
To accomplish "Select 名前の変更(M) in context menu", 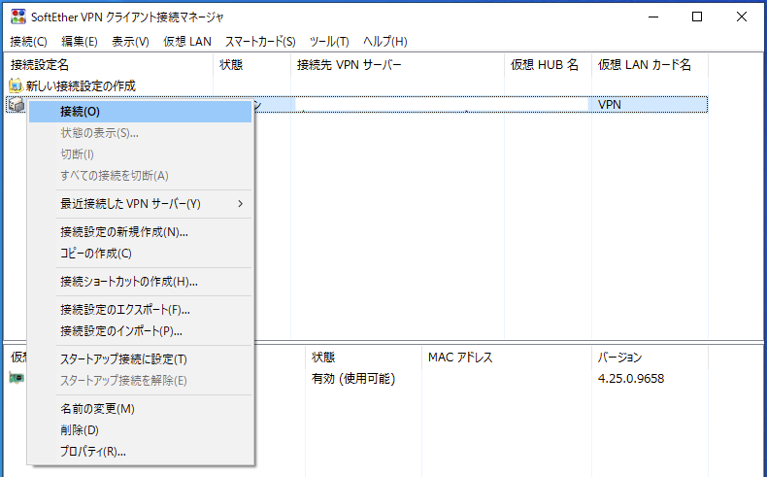I will (141, 409).
